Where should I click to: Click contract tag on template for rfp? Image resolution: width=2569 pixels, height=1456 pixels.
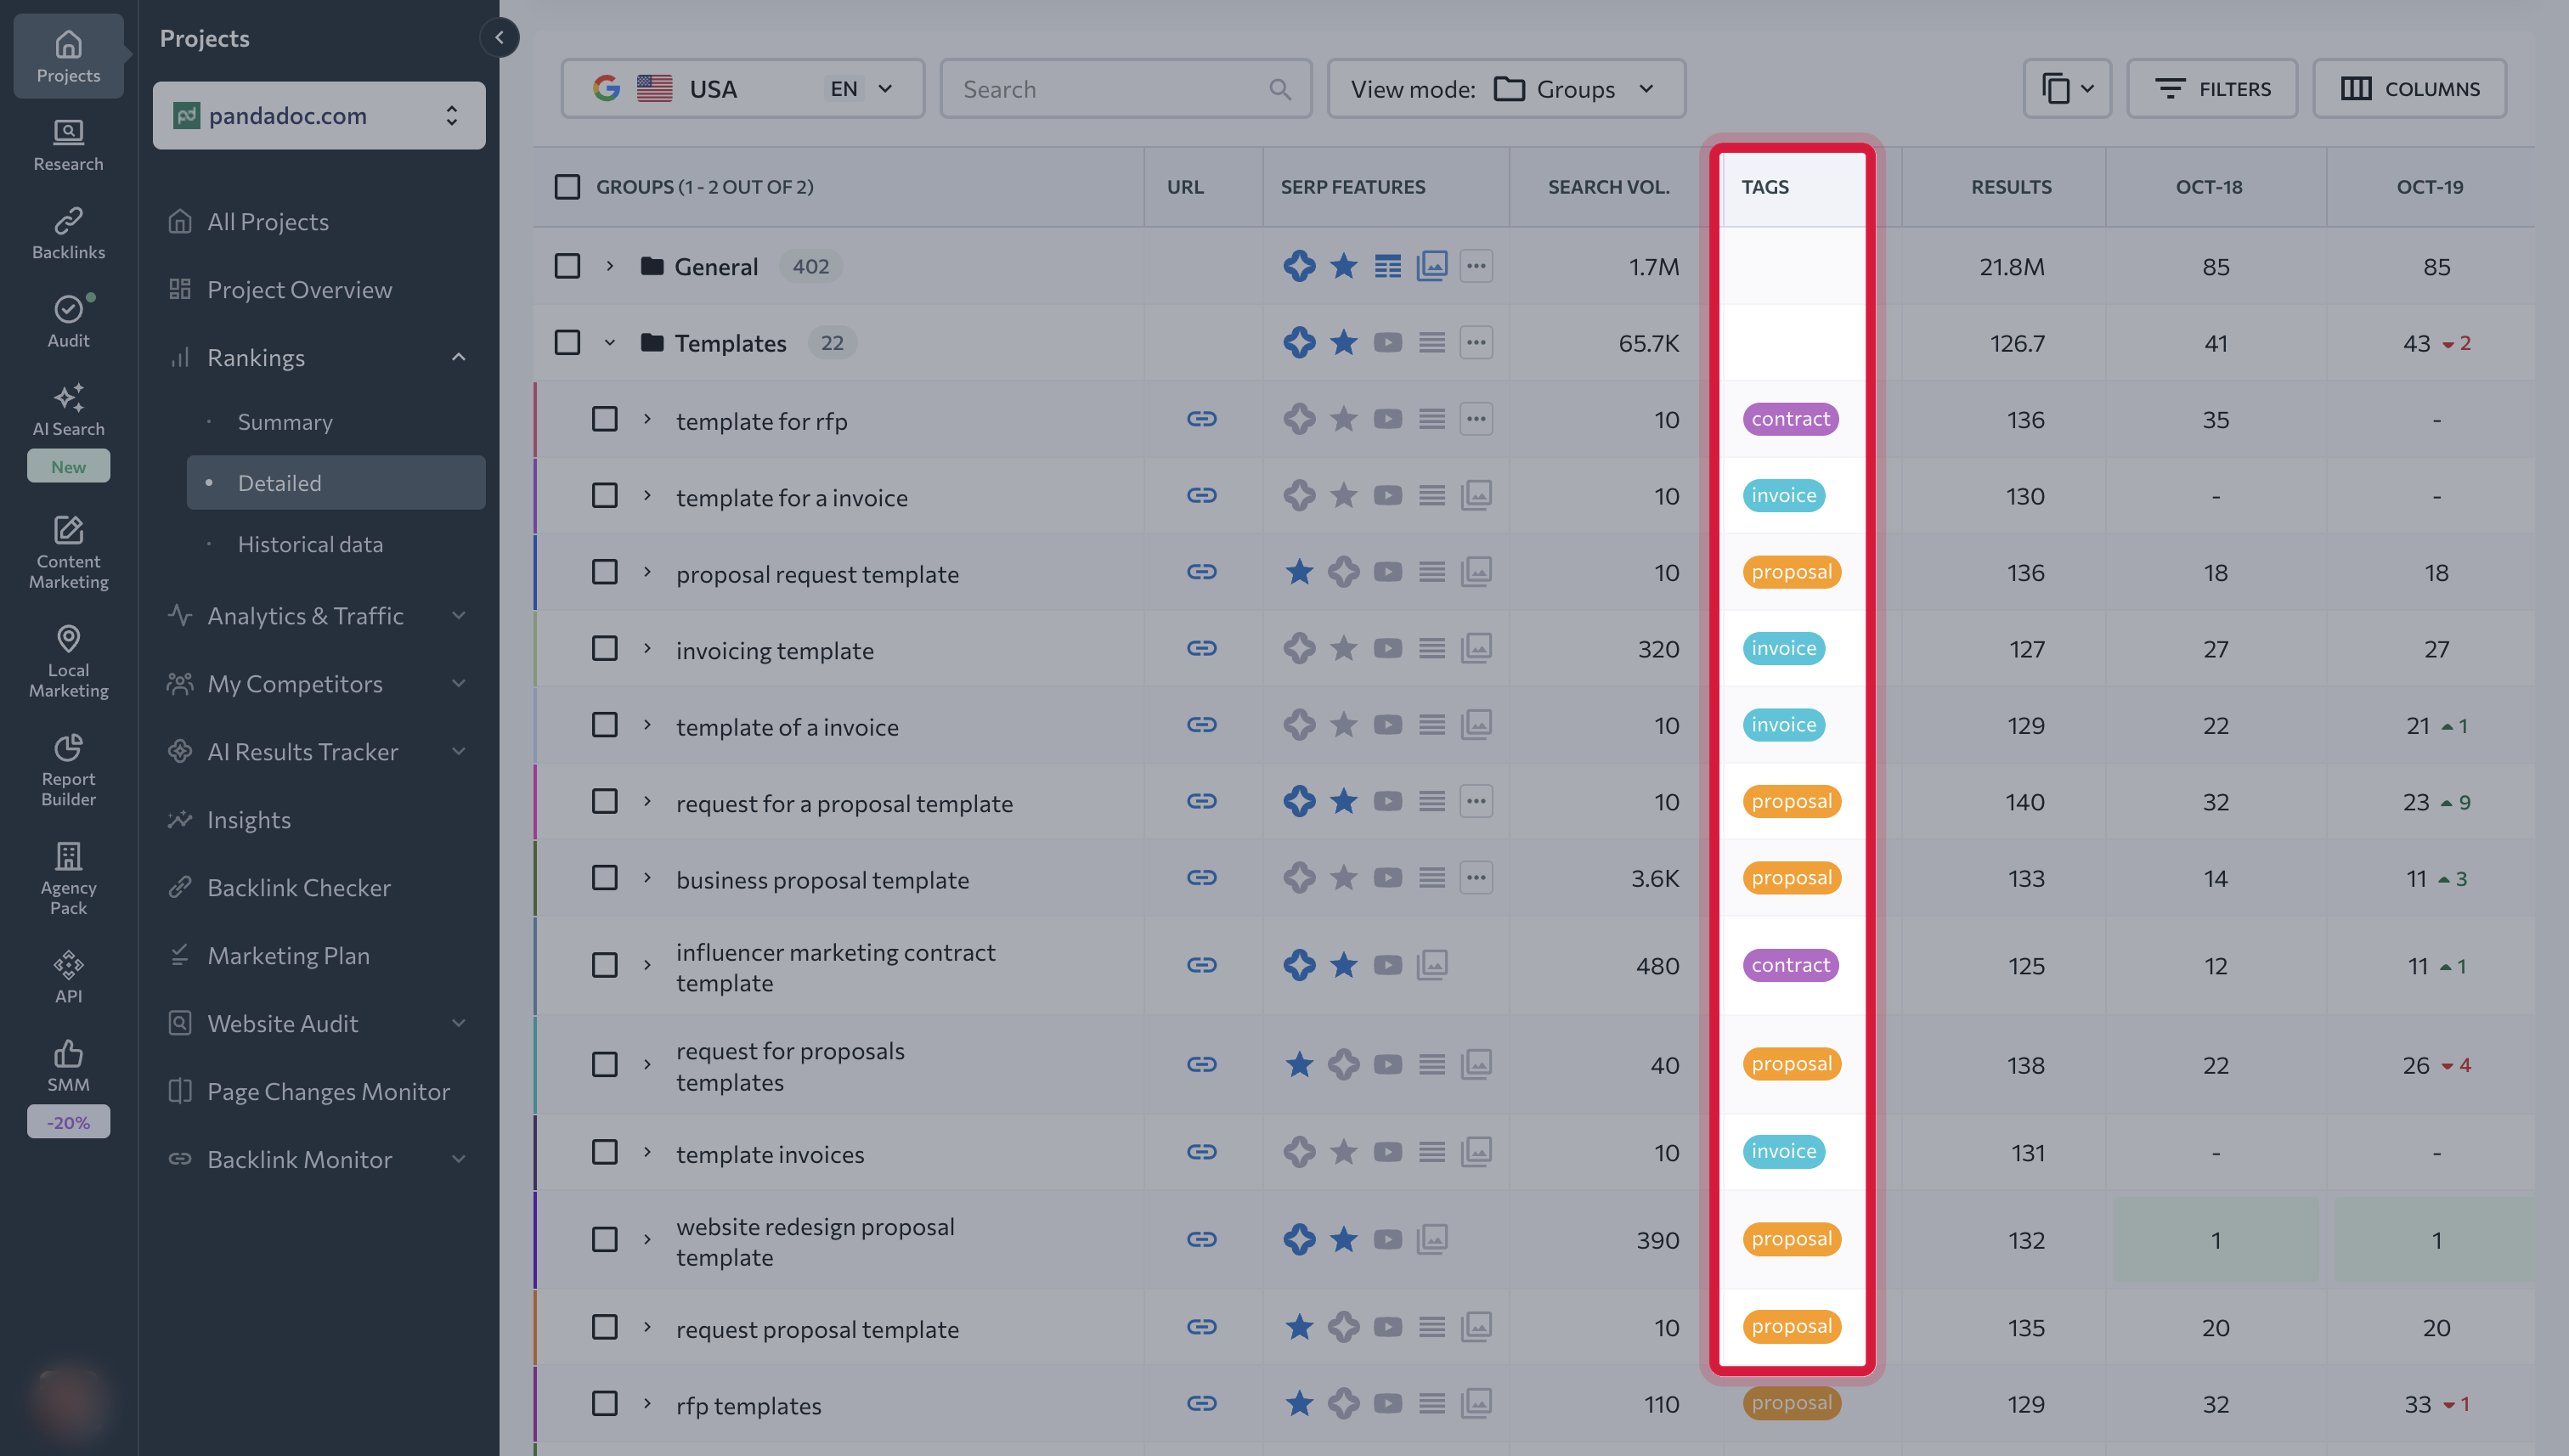coord(1790,419)
